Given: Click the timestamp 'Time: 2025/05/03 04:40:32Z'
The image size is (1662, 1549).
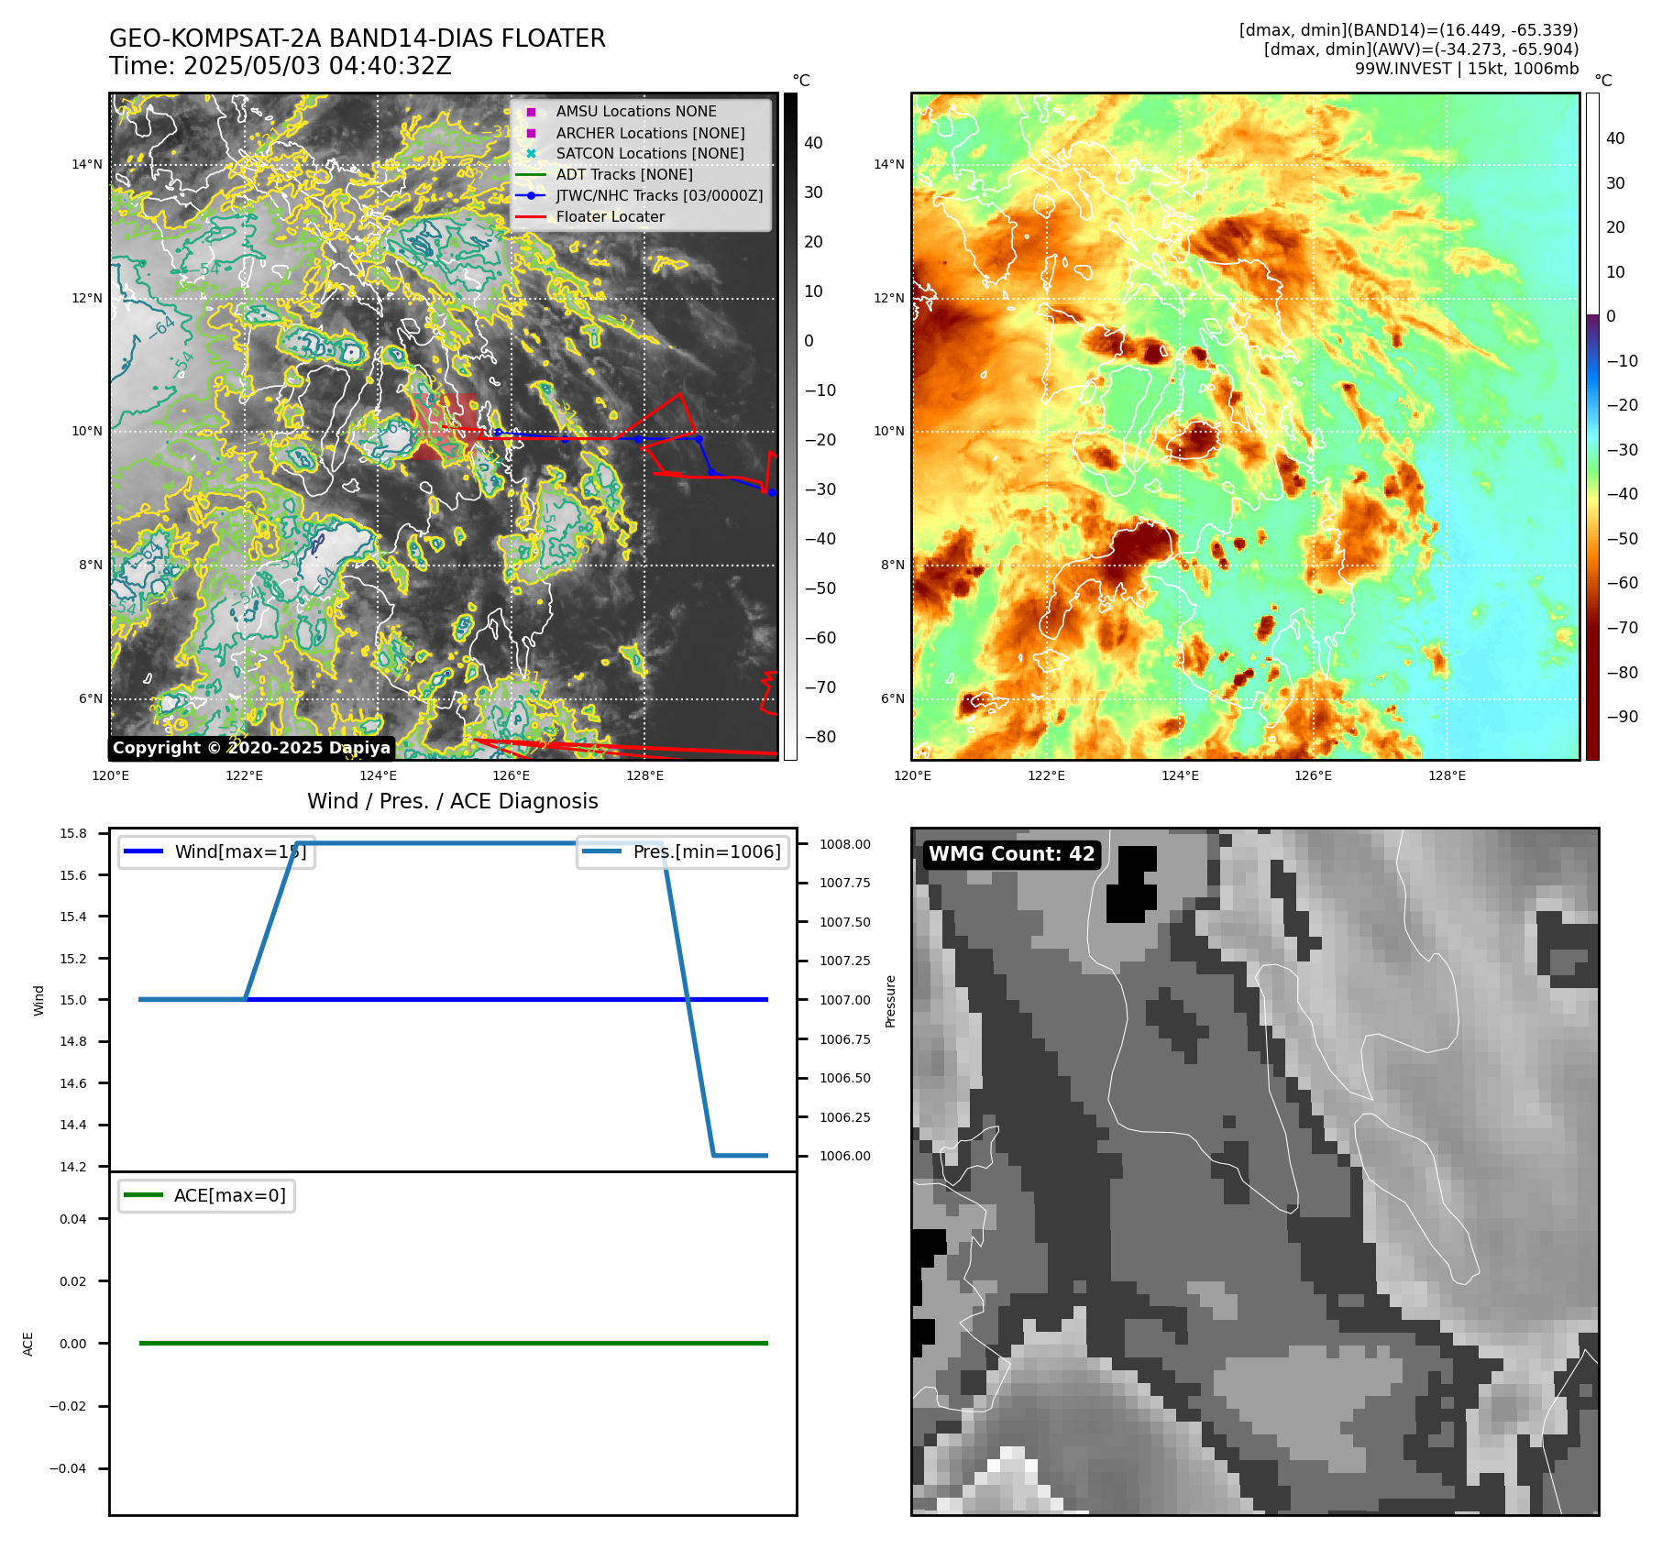Looking at the screenshot, I should click(281, 66).
